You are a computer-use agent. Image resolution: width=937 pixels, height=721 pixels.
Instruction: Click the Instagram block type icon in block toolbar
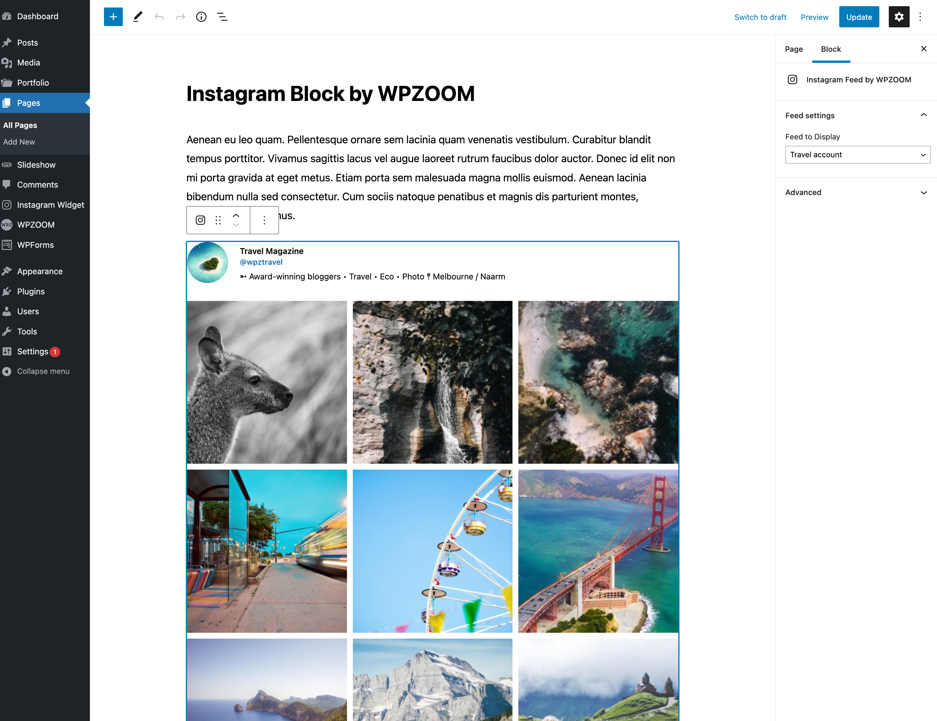point(200,220)
